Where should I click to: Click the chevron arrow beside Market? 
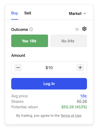coord(85,14)
